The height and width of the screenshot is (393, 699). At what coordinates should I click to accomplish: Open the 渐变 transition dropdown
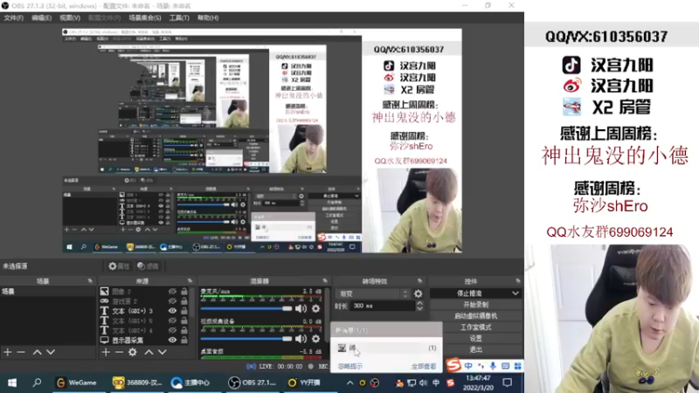(372, 293)
